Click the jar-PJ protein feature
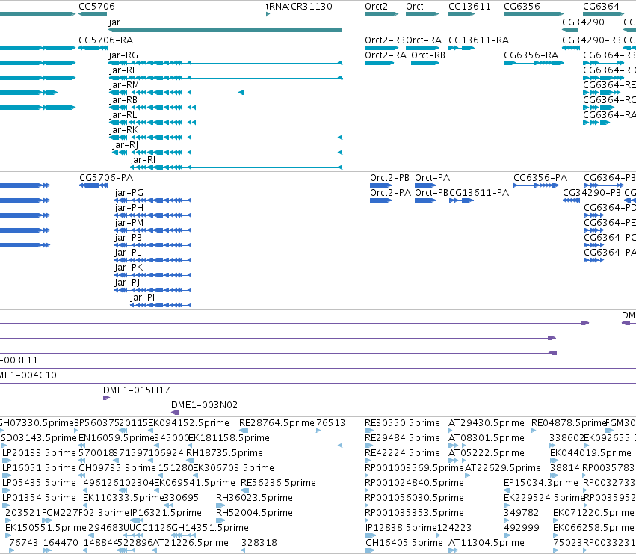 pyautogui.click(x=152, y=290)
